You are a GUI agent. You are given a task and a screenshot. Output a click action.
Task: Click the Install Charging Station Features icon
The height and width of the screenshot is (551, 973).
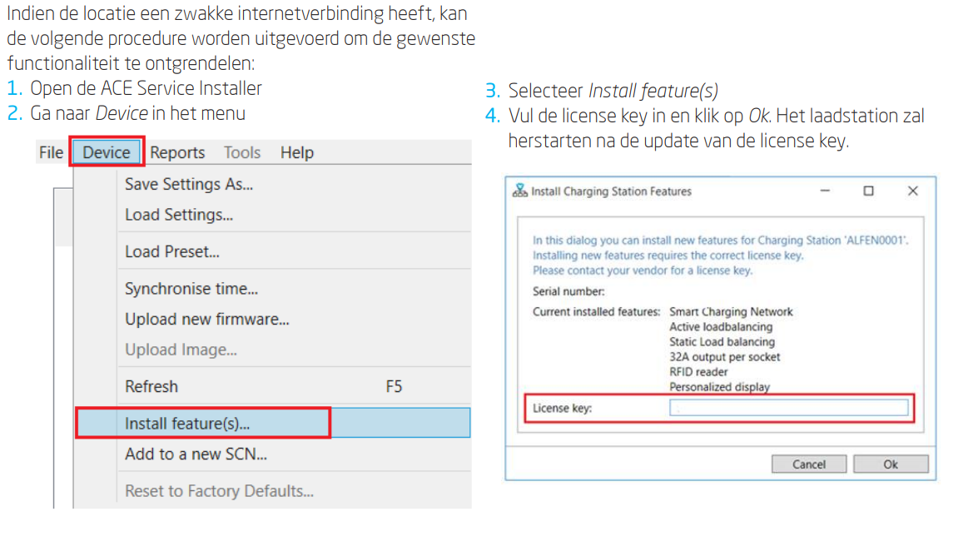520,191
